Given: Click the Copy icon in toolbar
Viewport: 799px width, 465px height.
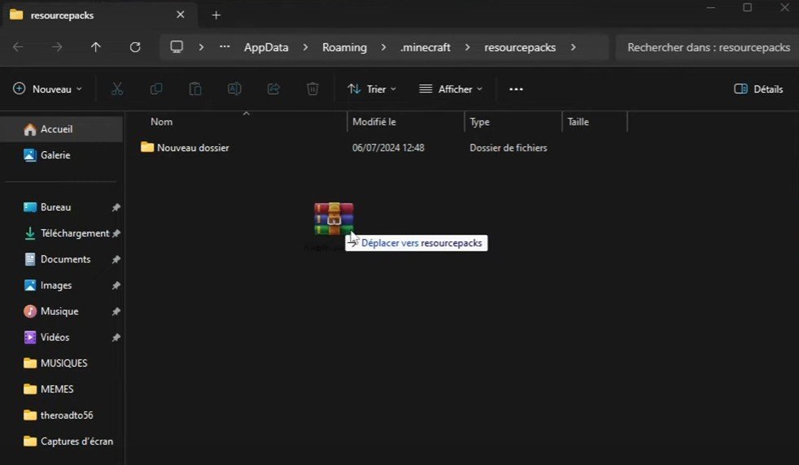Looking at the screenshot, I should (156, 89).
